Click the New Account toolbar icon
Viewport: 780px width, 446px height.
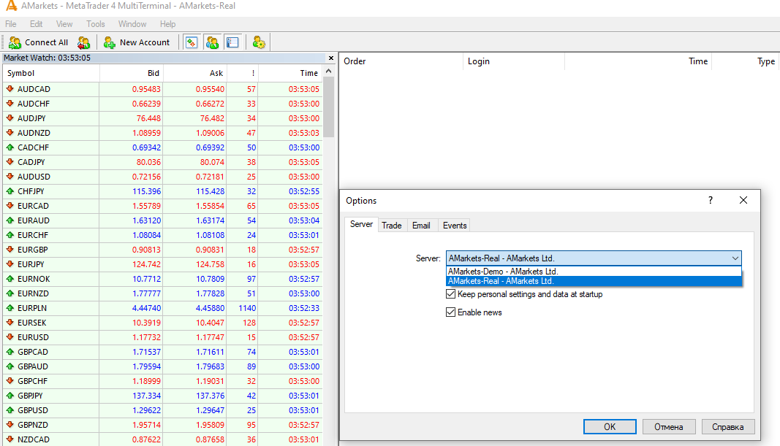(137, 42)
